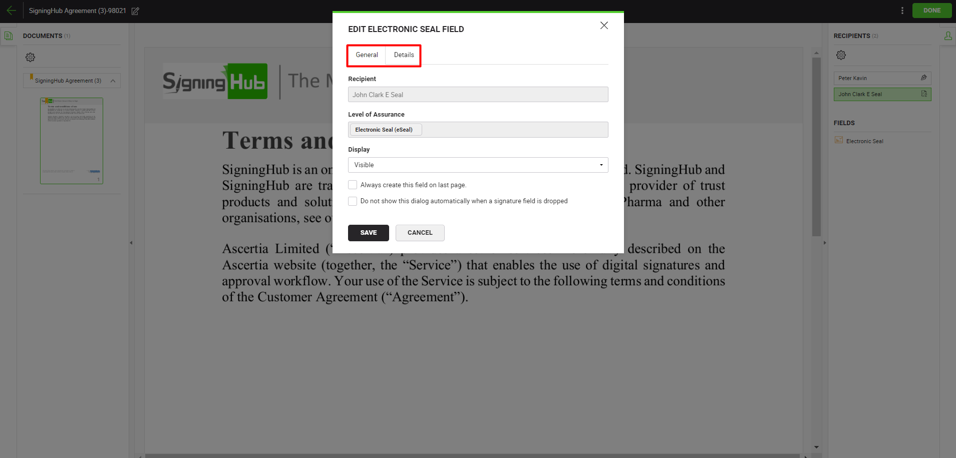The height and width of the screenshot is (458, 956).
Task: Click the green back arrow icon
Action: (x=11, y=11)
